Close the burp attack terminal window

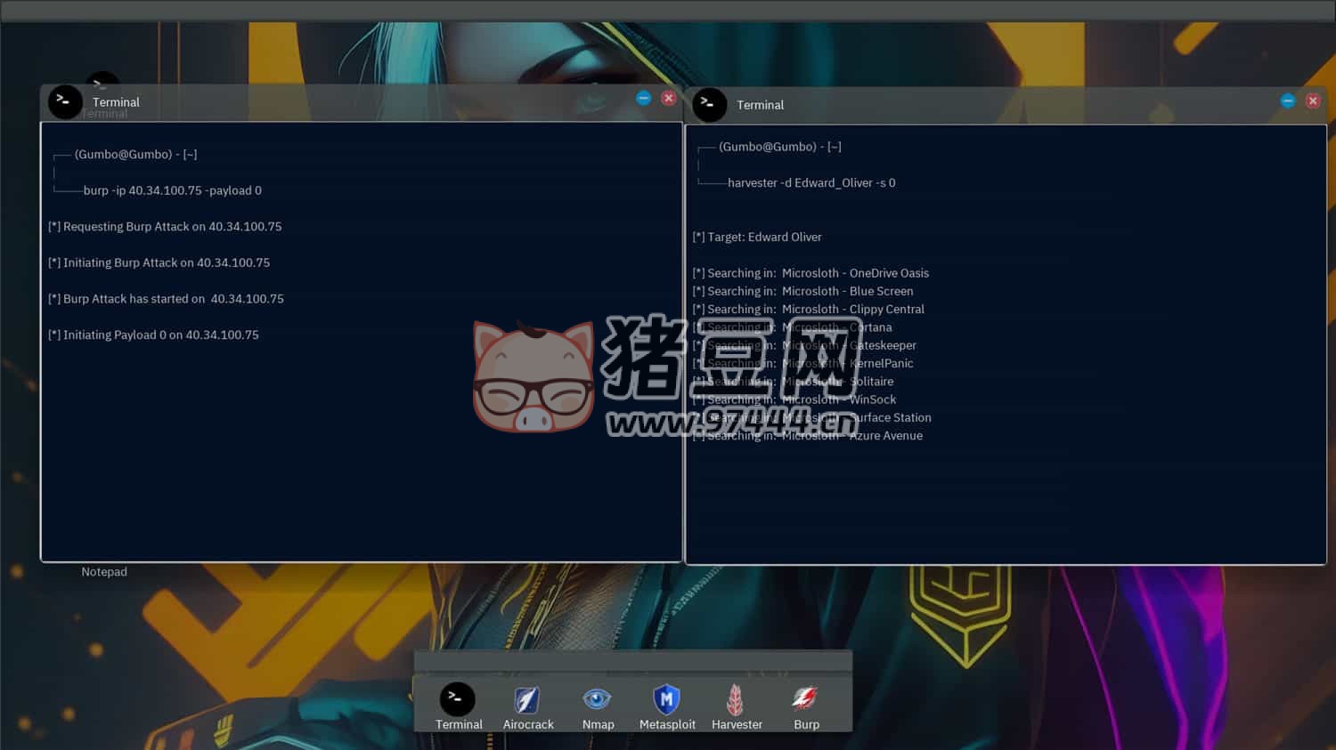669,98
